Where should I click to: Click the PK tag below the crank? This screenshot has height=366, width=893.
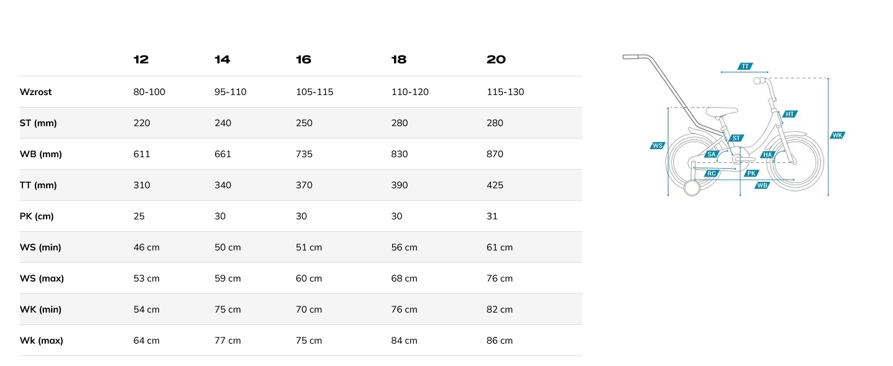(751, 173)
